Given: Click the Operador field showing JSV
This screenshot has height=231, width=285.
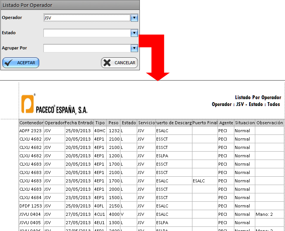Looking at the screenshot, I should [87, 18].
